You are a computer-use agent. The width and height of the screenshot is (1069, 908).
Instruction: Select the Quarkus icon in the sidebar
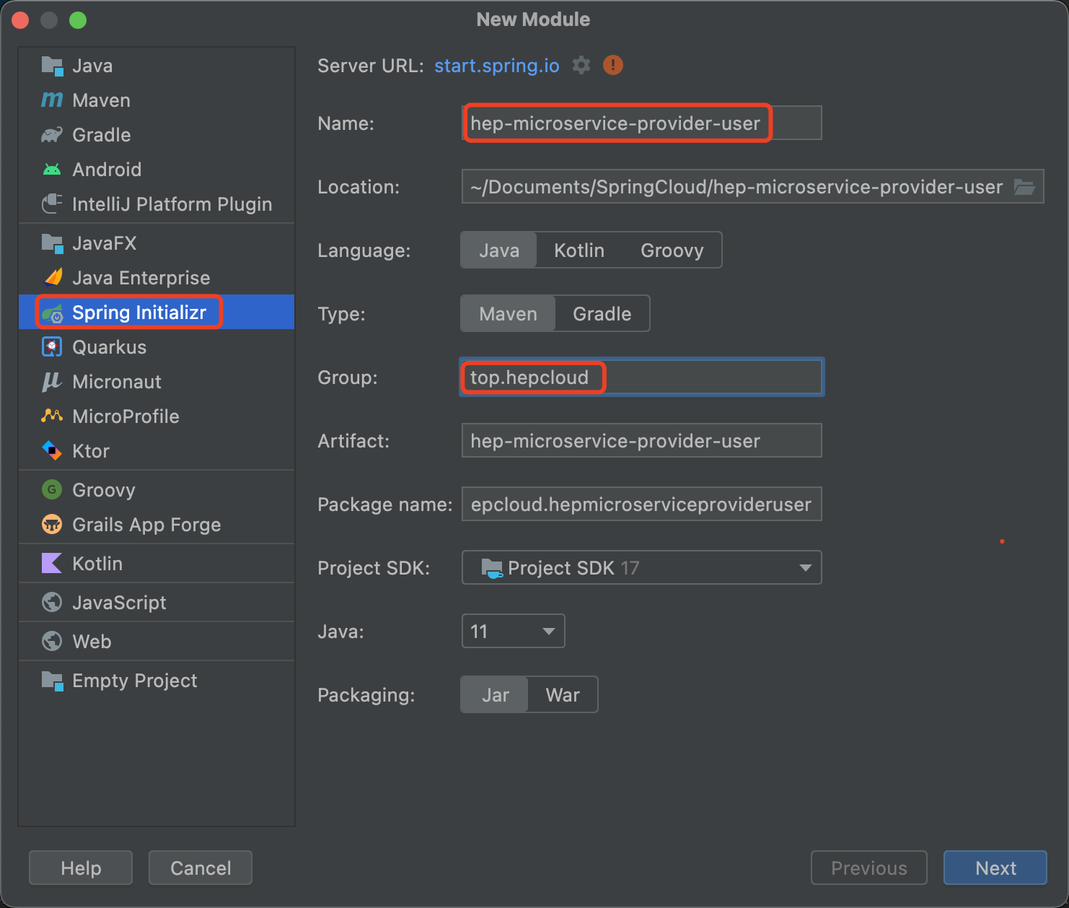click(52, 347)
